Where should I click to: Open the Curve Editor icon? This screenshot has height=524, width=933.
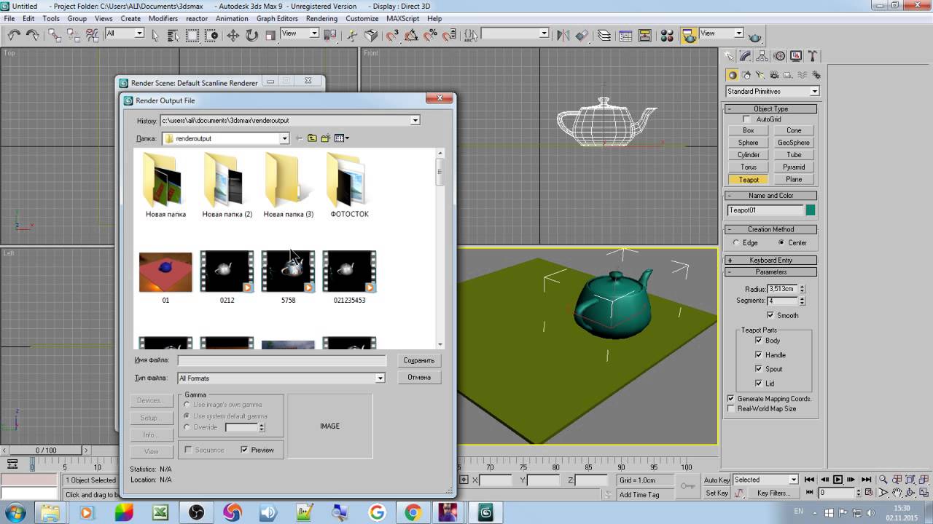coord(625,35)
